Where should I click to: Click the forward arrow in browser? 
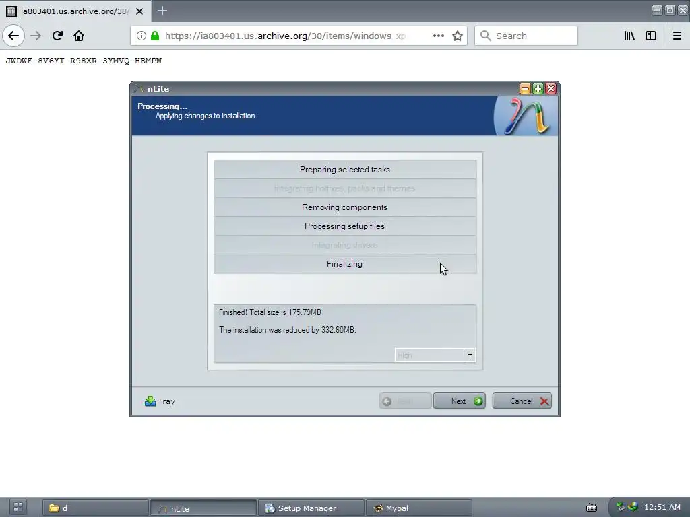click(x=36, y=36)
